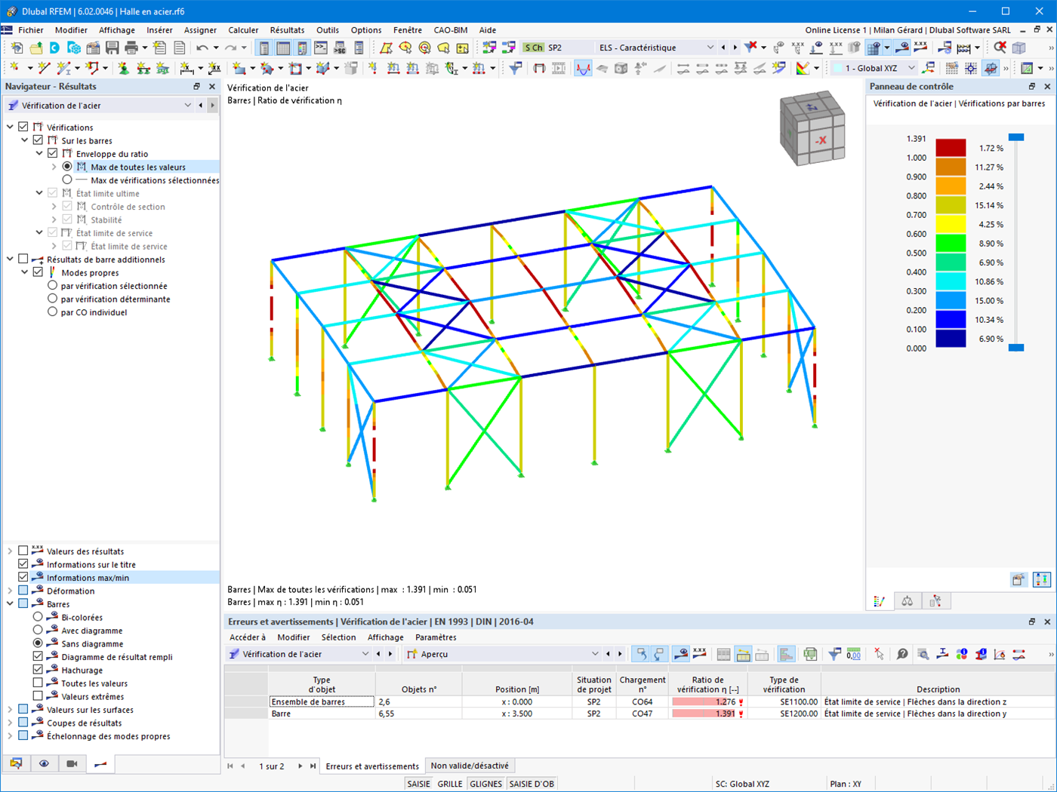The height and width of the screenshot is (792, 1057).
Task: Click the upper slider handle of the color scale
Action: (1016, 137)
